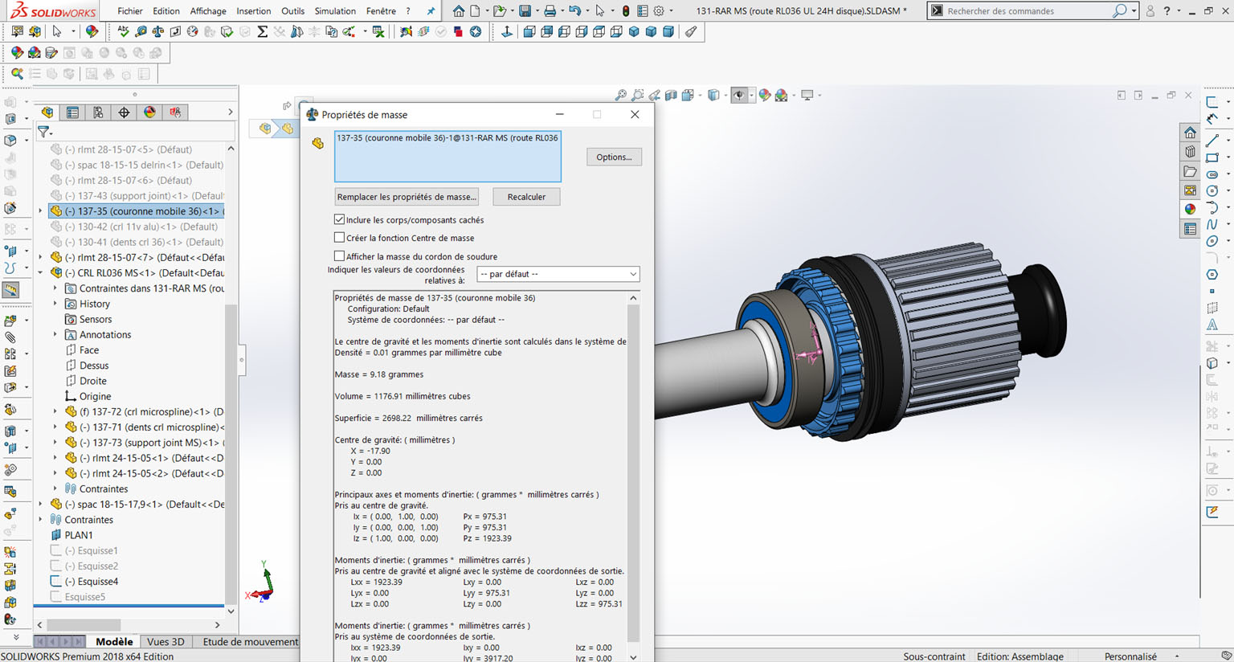Expand the spac 18-15-17,9<1> node
The width and height of the screenshot is (1234, 662).
(41, 505)
